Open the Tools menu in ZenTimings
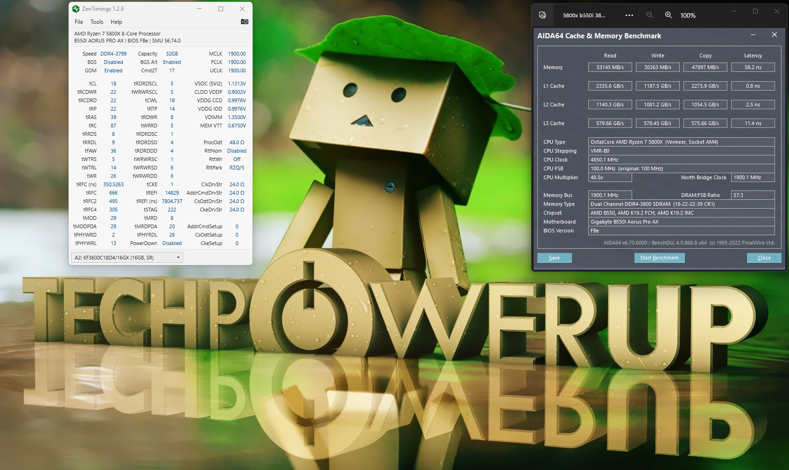Image resolution: width=789 pixels, height=470 pixels. click(x=97, y=22)
